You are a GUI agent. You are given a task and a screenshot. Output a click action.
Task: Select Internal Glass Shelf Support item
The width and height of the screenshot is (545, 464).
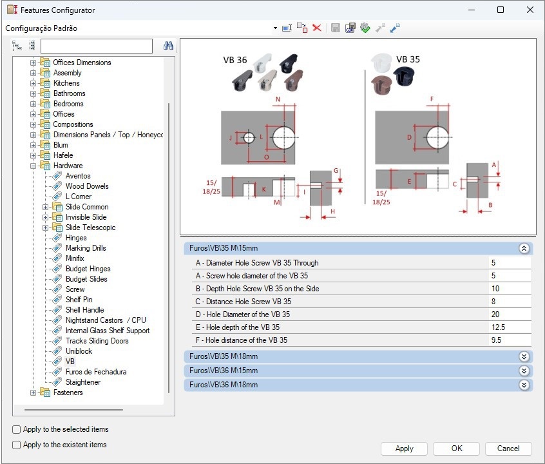[x=108, y=331]
